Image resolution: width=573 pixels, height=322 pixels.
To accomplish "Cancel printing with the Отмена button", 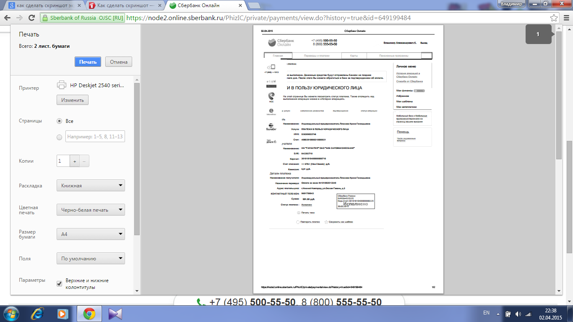I will click(119, 62).
